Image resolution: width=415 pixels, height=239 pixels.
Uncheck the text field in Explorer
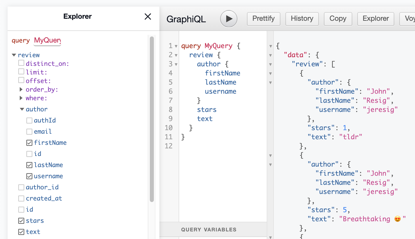[x=21, y=232]
